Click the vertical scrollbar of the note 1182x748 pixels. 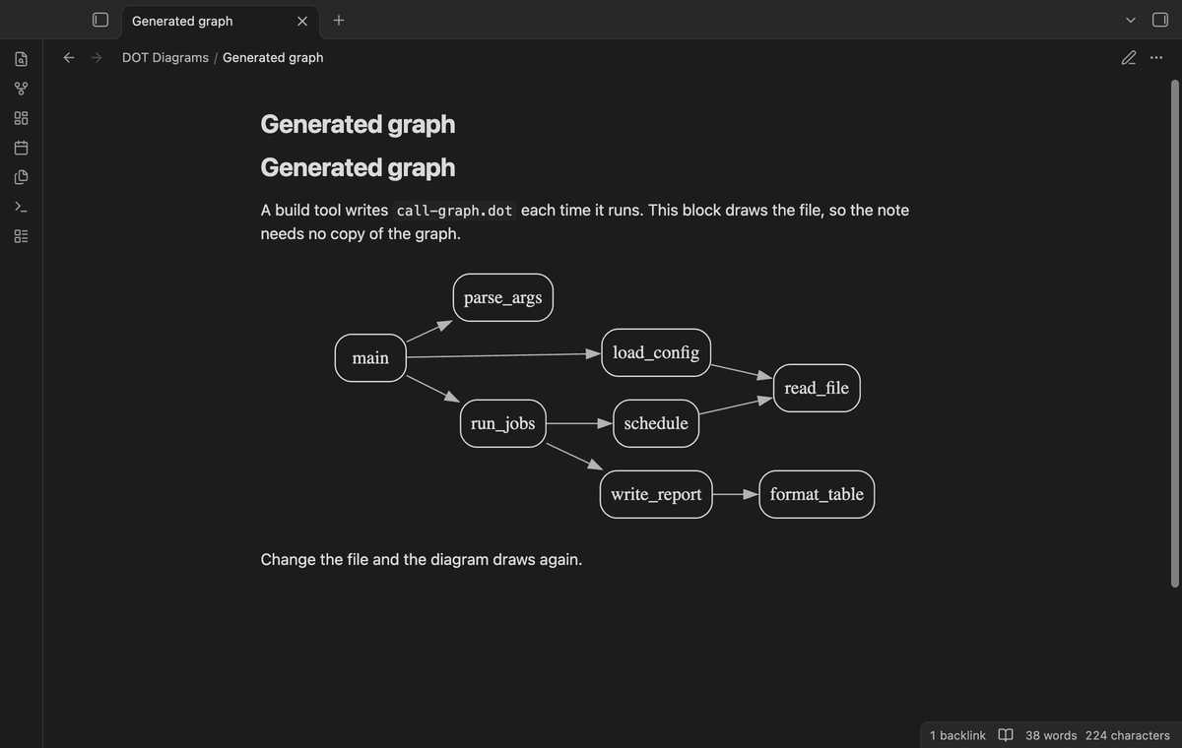1174,333
